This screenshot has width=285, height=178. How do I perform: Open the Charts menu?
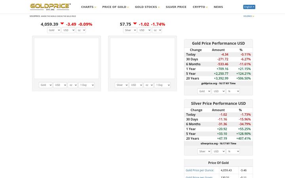tap(89, 7)
